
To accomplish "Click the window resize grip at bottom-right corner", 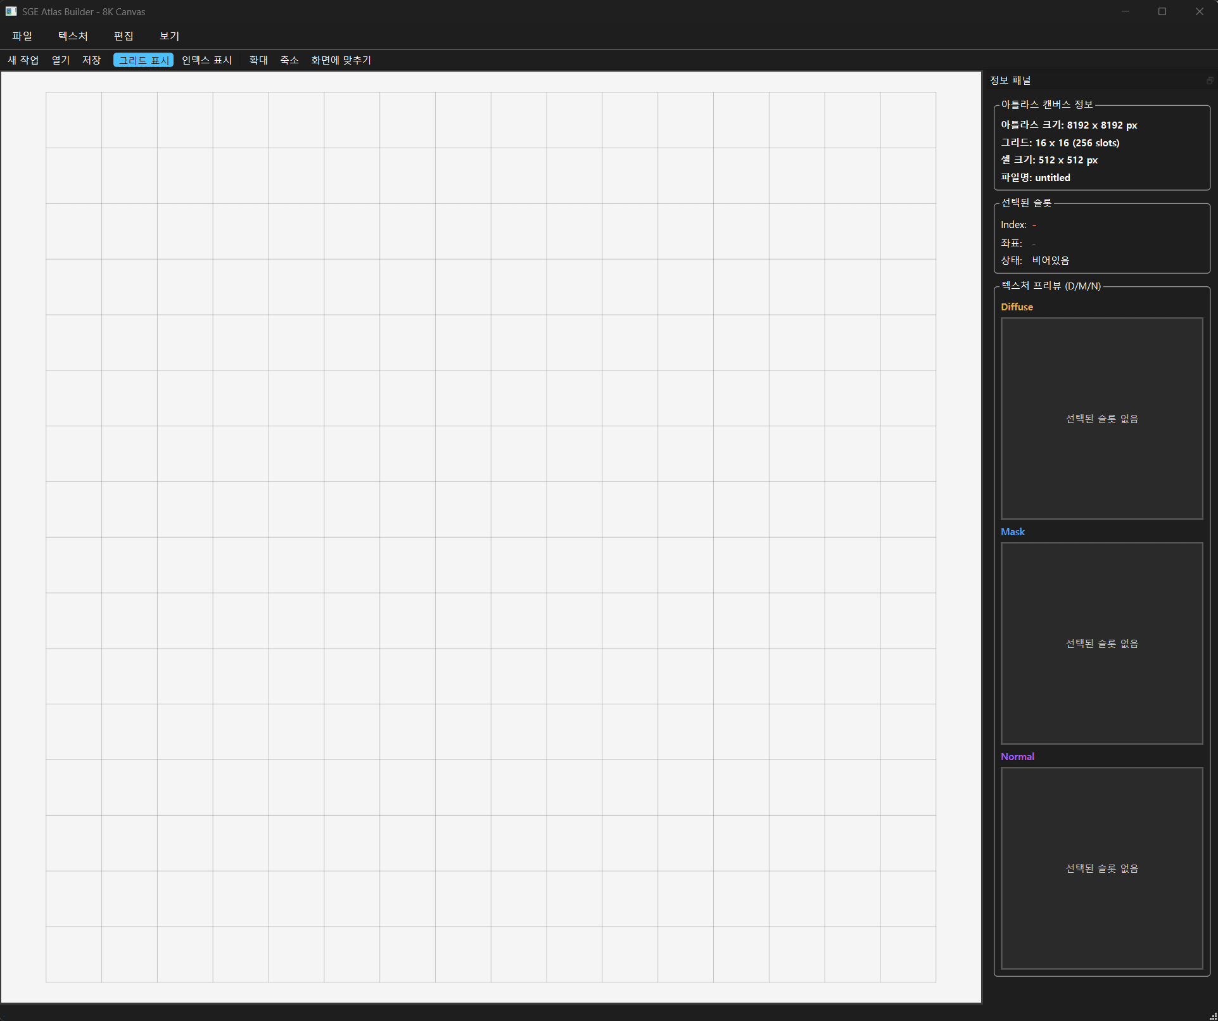I will tap(1212, 1016).
